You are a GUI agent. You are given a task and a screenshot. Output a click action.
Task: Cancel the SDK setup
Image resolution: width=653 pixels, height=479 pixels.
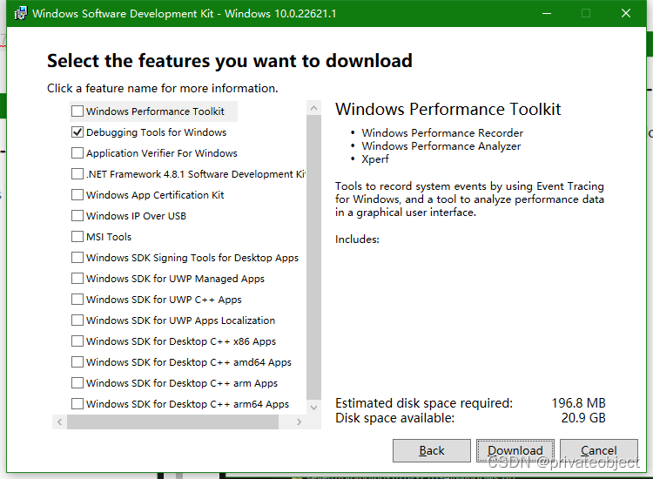point(599,450)
